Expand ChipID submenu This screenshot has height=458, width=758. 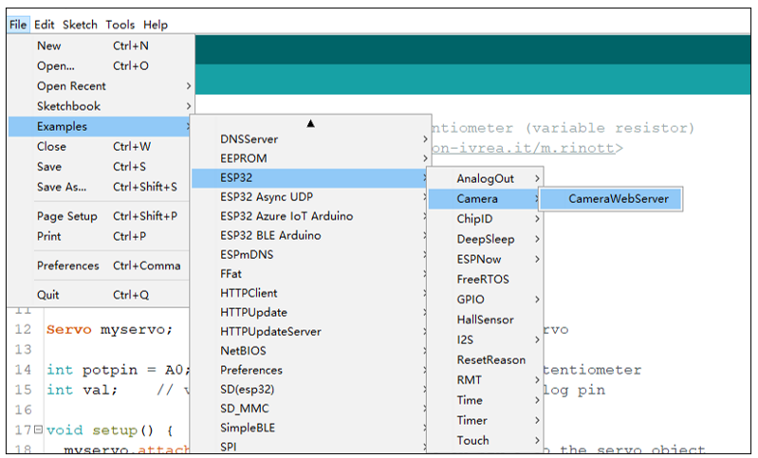pos(486,219)
